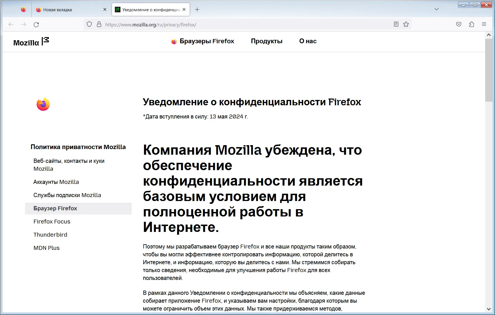Screen dimensions: 495x315
Task: Bookmark this page with the star icon
Action: (x=406, y=24)
